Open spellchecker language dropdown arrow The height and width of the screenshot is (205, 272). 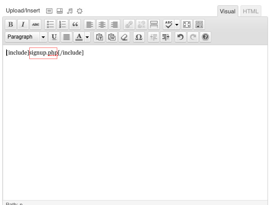point(177,24)
